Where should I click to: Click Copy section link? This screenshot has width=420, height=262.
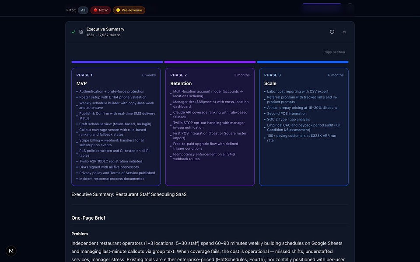click(334, 52)
